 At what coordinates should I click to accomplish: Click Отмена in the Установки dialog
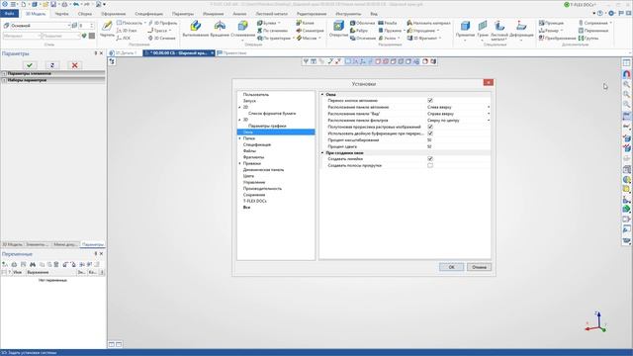pyautogui.click(x=479, y=267)
